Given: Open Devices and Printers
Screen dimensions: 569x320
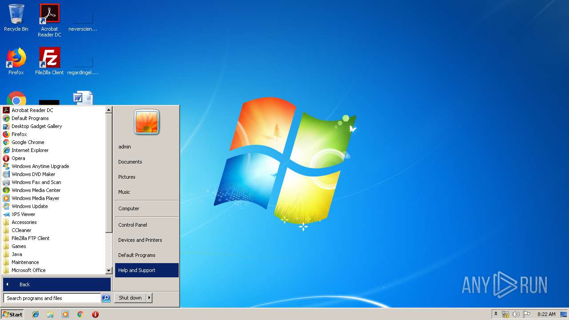Looking at the screenshot, I should click(x=147, y=240).
